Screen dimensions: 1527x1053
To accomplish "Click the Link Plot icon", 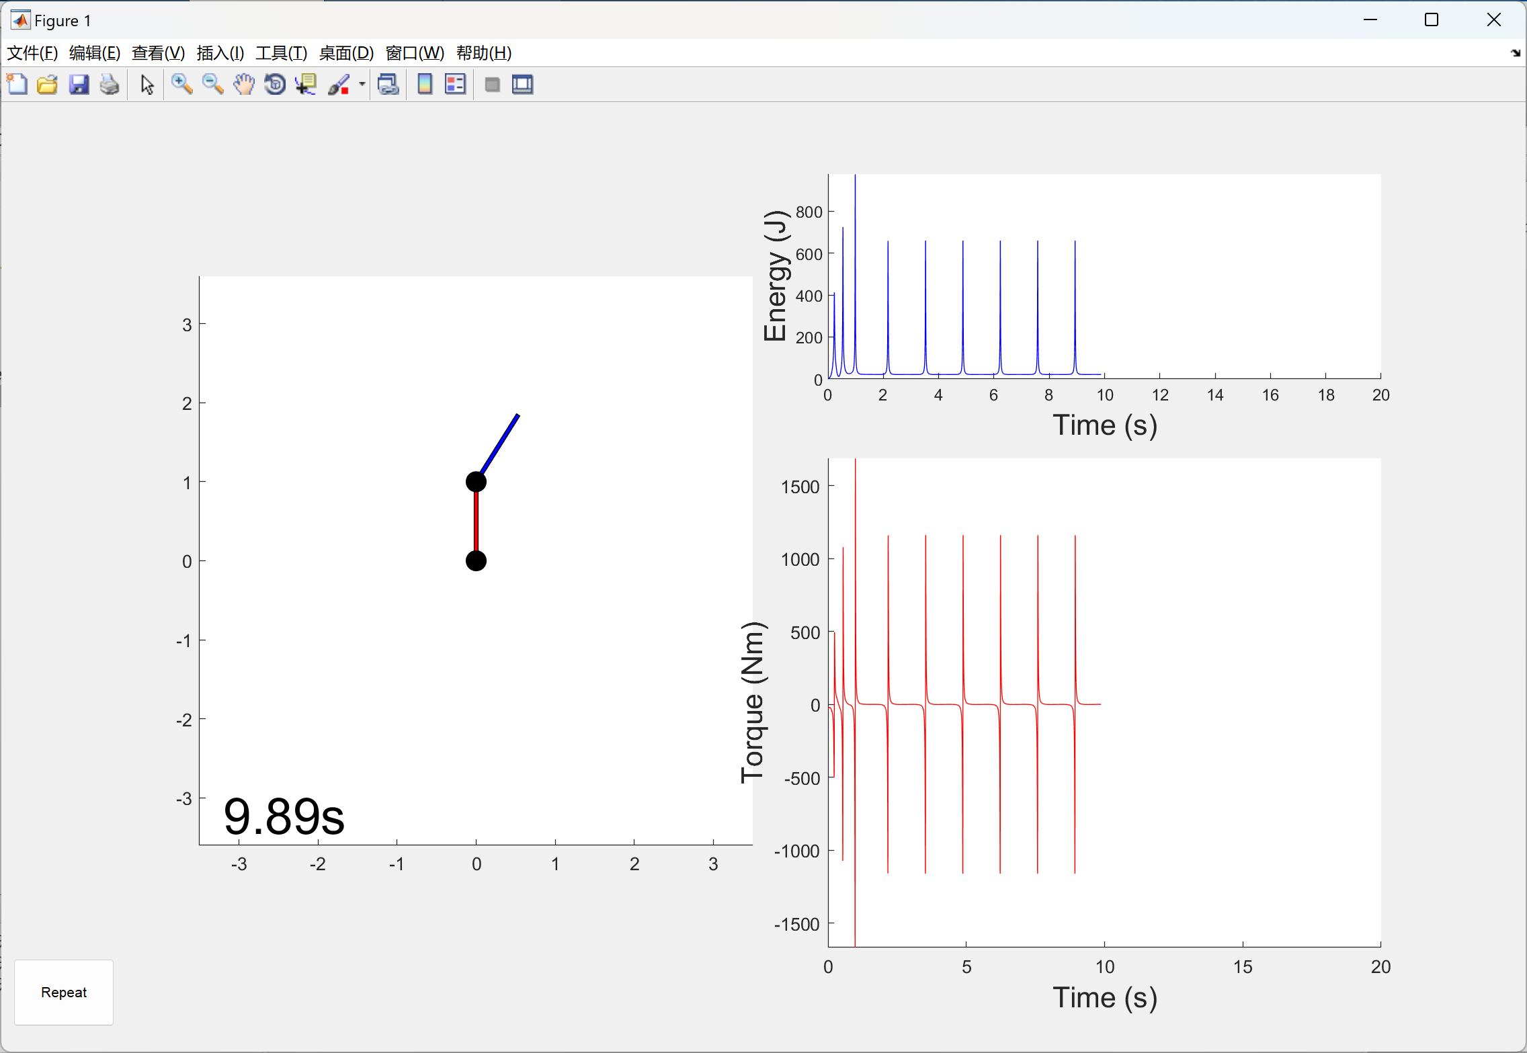I will (x=388, y=85).
